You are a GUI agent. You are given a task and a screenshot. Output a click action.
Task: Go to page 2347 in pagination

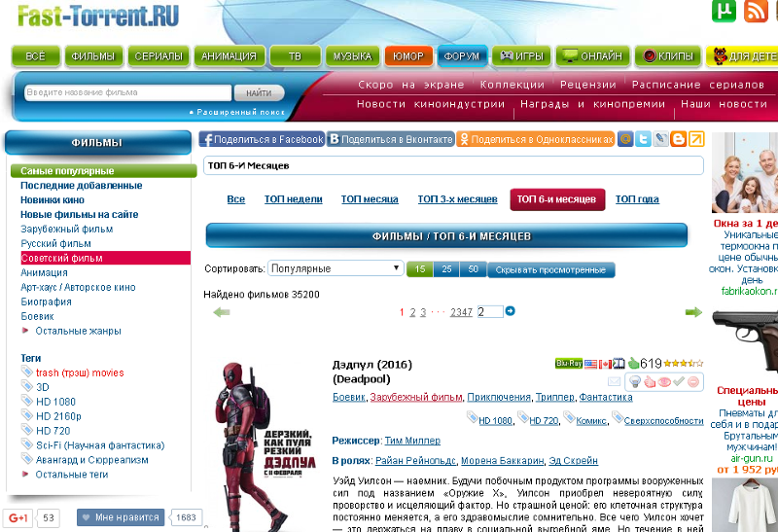coord(461,312)
